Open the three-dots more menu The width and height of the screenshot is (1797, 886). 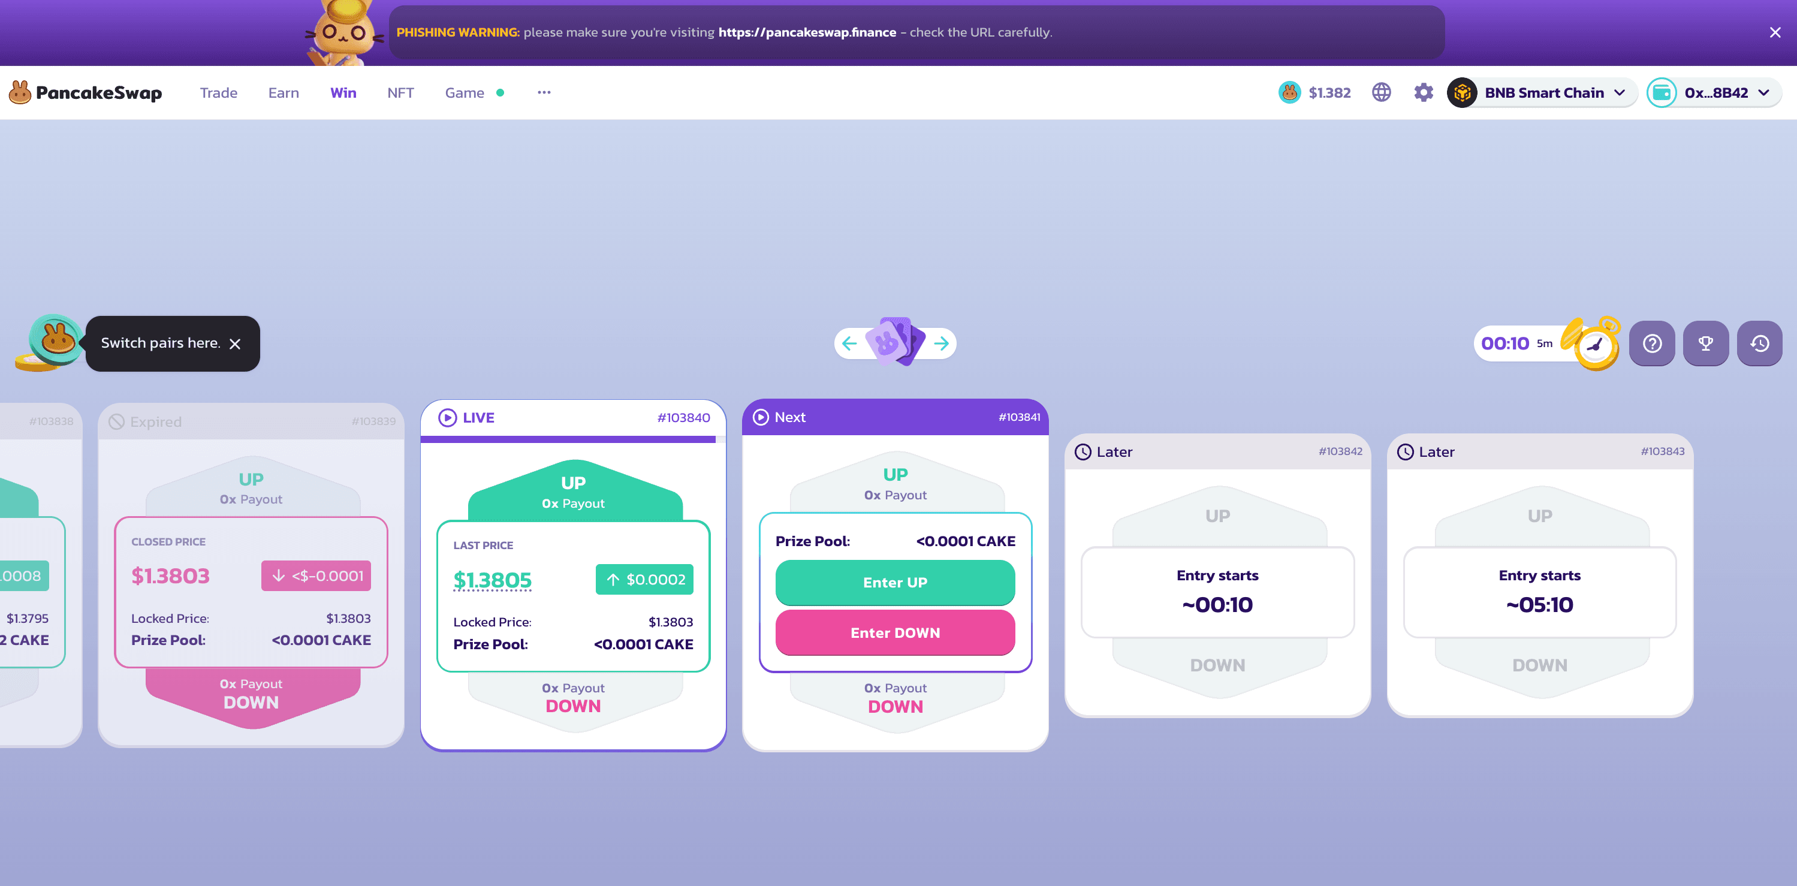(x=544, y=93)
